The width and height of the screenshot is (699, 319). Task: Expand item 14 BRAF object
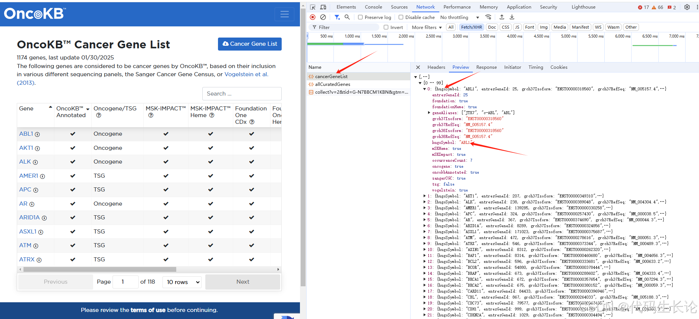(424, 273)
